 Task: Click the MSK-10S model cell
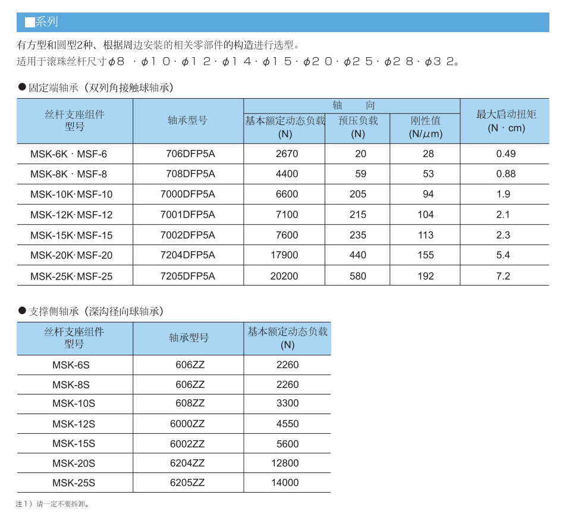tap(74, 403)
